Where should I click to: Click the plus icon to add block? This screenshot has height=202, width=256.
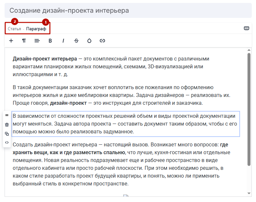(11, 41)
